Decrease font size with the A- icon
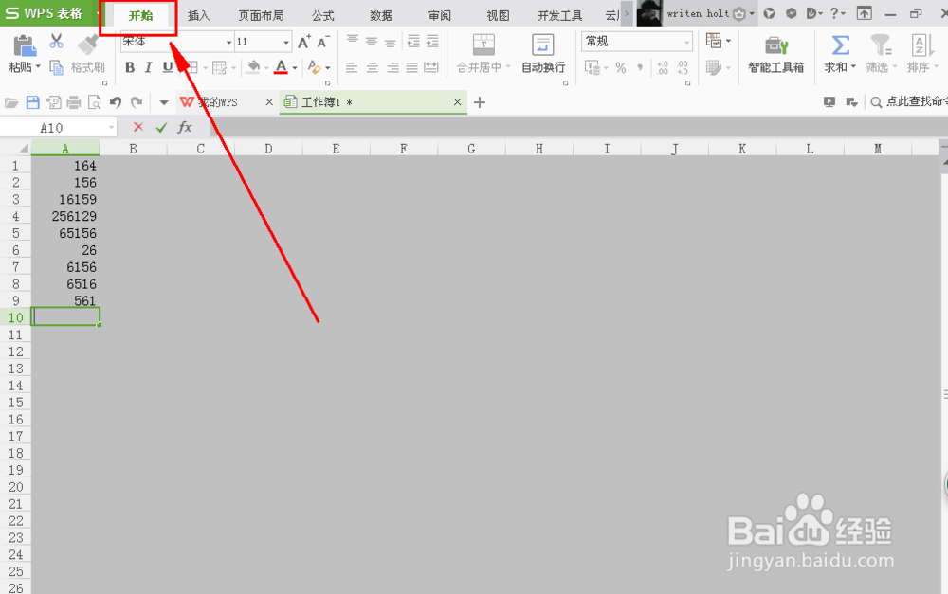This screenshot has width=948, height=594. click(x=323, y=42)
